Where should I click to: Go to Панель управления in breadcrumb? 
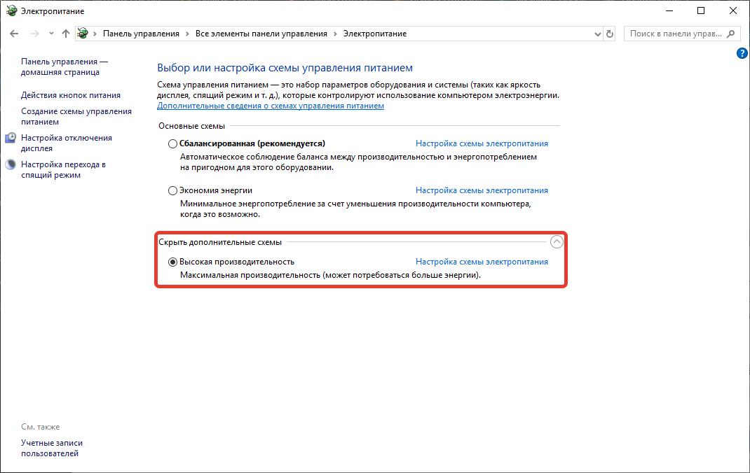141,34
